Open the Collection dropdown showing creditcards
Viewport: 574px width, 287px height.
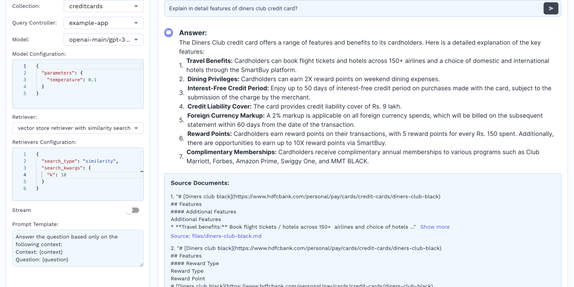(x=103, y=6)
